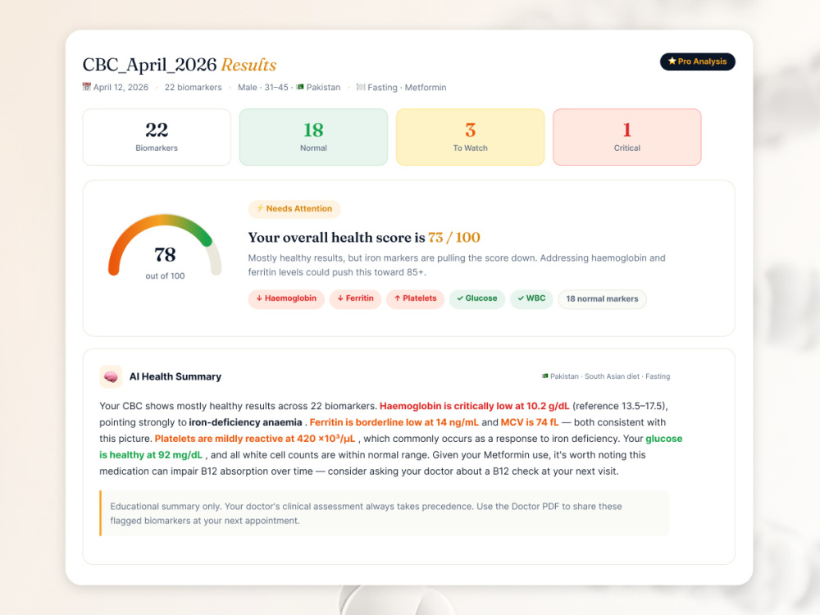This screenshot has width=820, height=615.
Task: Select the WBC healthy chip
Action: click(x=531, y=298)
